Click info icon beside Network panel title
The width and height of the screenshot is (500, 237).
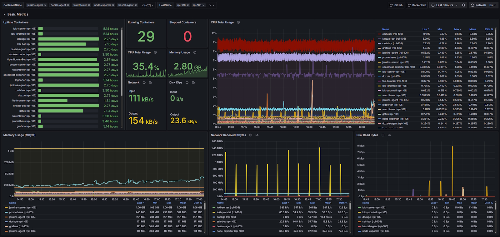(144, 82)
